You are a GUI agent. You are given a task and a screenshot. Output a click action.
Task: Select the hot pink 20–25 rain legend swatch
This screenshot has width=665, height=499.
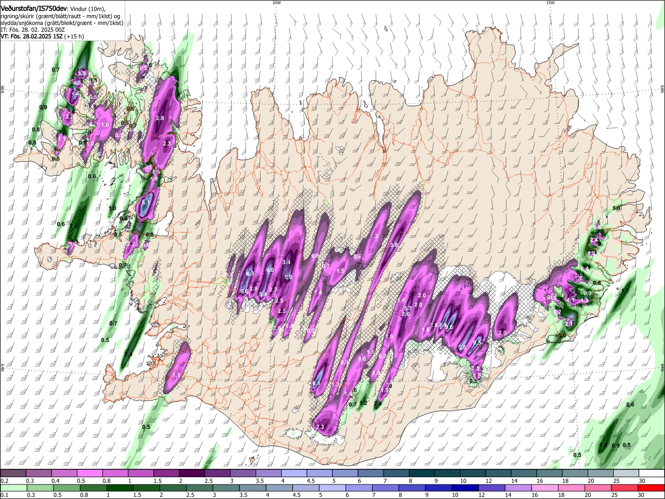click(598, 488)
